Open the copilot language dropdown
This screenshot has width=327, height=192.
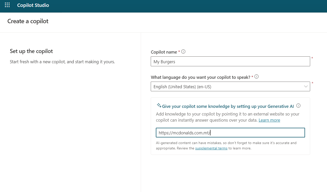click(230, 86)
